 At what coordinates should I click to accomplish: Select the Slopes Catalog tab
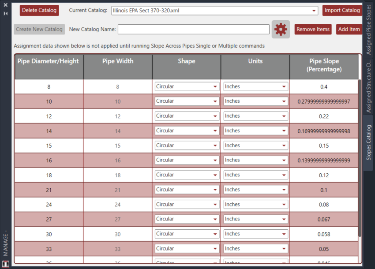point(368,142)
